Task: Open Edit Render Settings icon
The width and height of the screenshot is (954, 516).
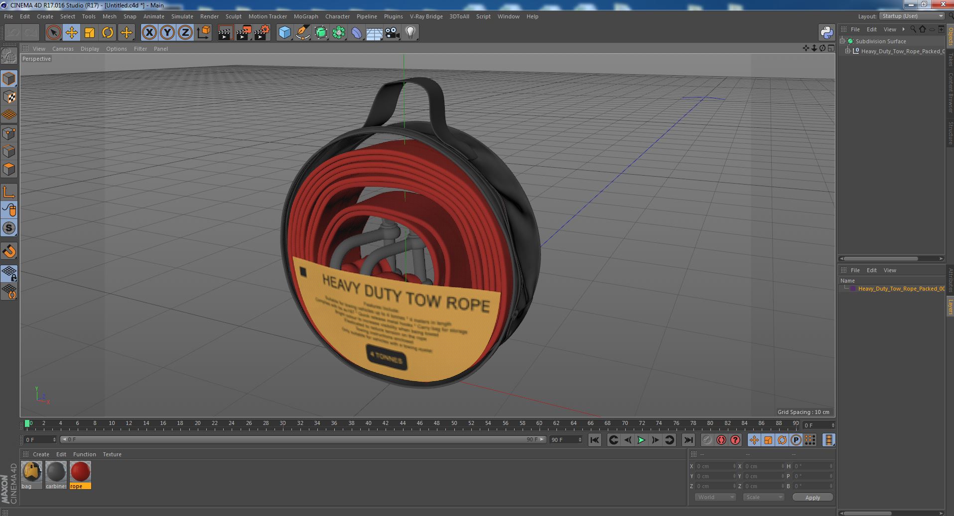Action: (x=262, y=33)
